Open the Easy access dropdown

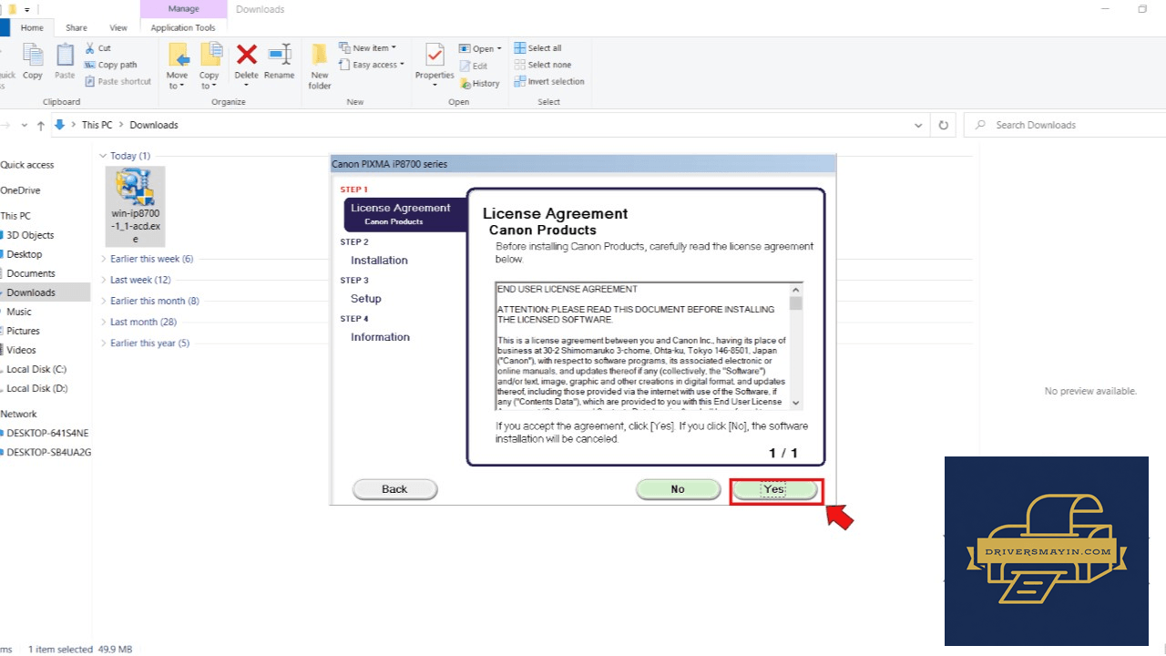pos(372,65)
